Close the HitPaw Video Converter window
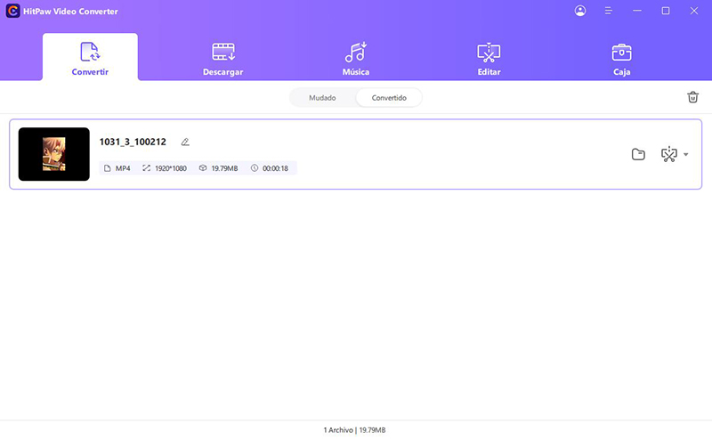712x439 pixels. (694, 11)
